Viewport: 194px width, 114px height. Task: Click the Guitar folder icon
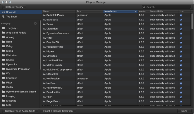pyautogui.click(x=4, y=87)
